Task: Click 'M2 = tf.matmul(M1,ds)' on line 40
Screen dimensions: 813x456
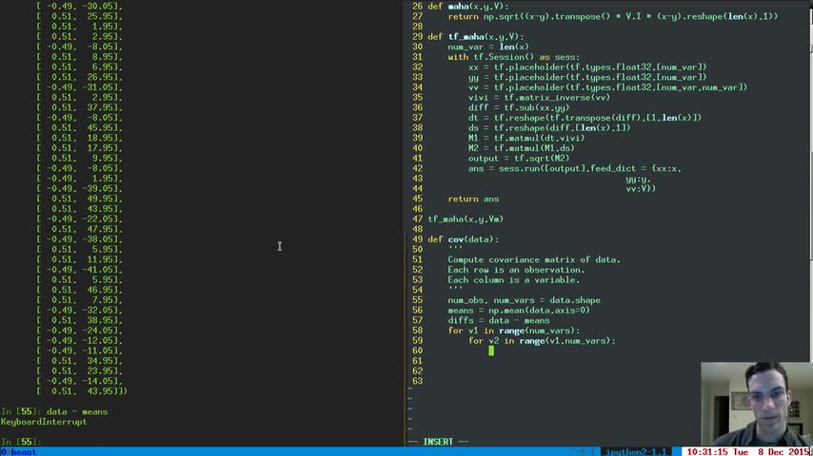Action: tap(522, 148)
